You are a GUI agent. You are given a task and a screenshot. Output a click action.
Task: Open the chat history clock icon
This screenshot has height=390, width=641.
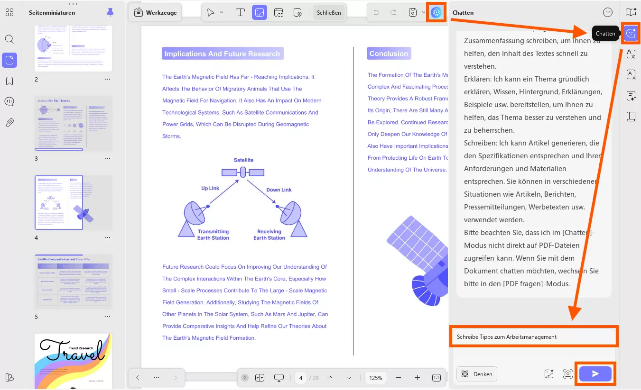pos(608,13)
